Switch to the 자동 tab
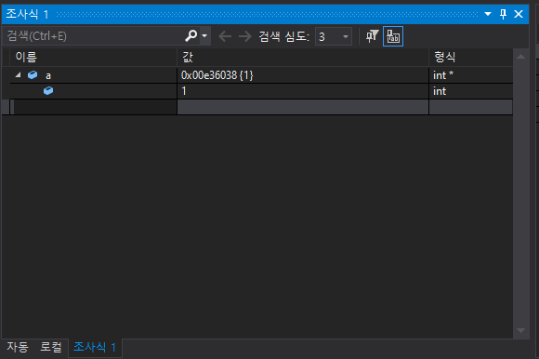 point(18,347)
